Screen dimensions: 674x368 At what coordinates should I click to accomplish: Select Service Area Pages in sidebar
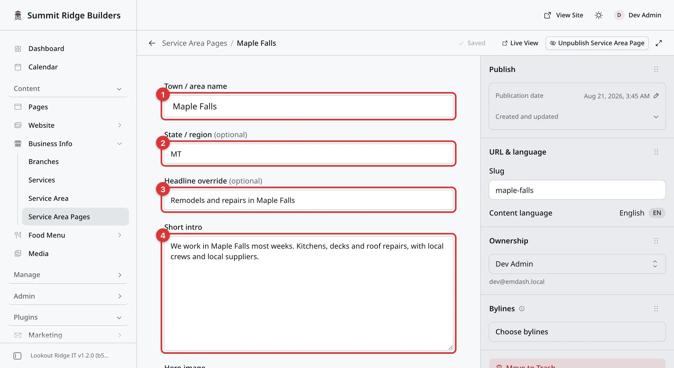point(76,217)
